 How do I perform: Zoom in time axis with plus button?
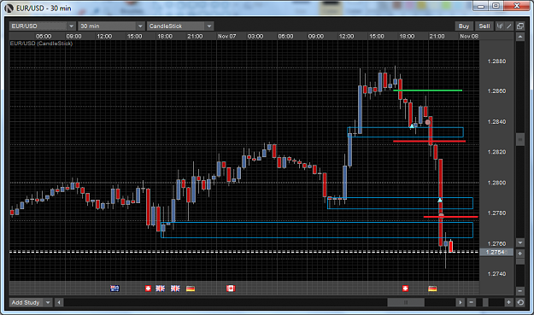[x=508, y=302]
